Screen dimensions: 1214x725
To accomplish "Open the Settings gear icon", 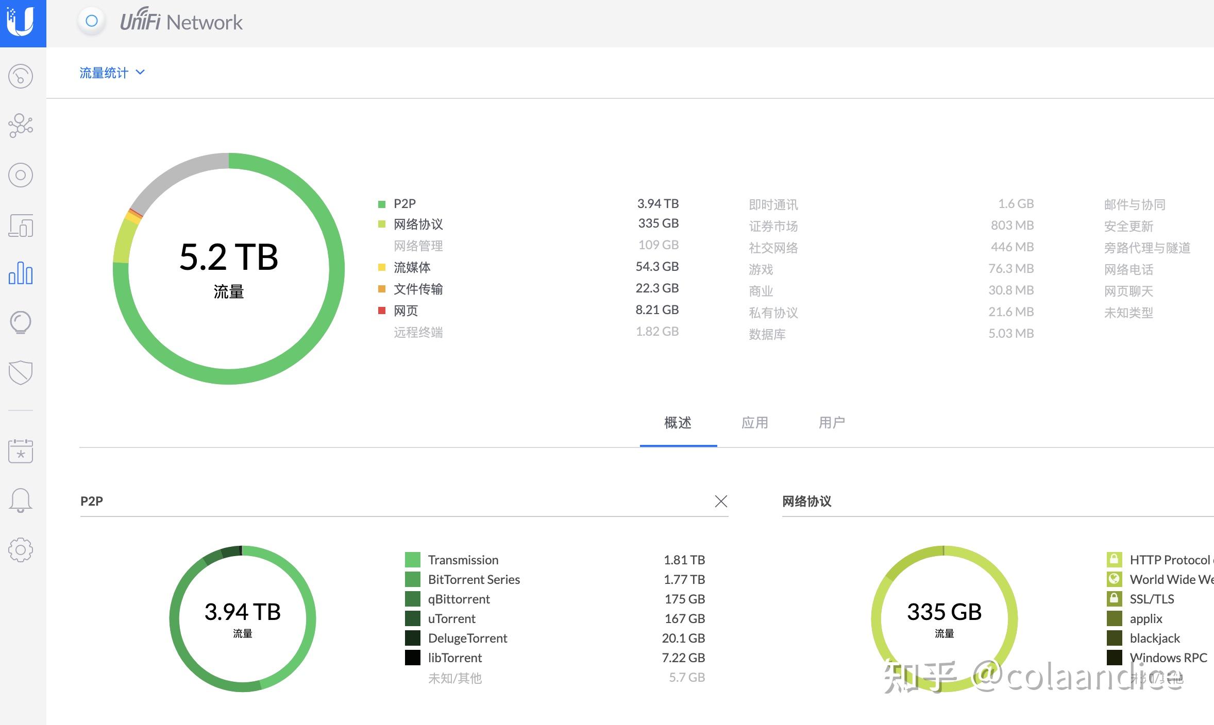I will click(21, 550).
